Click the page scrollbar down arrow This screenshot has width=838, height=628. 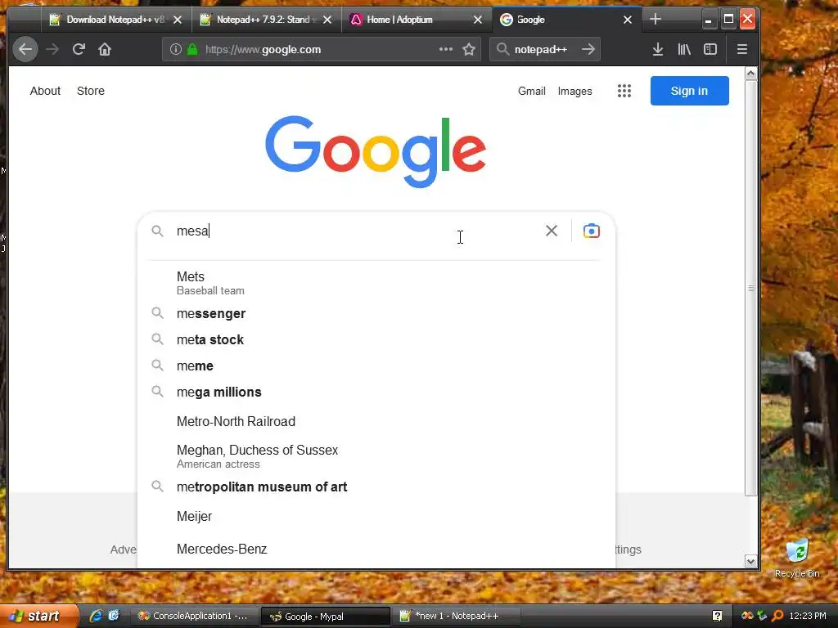click(x=751, y=561)
